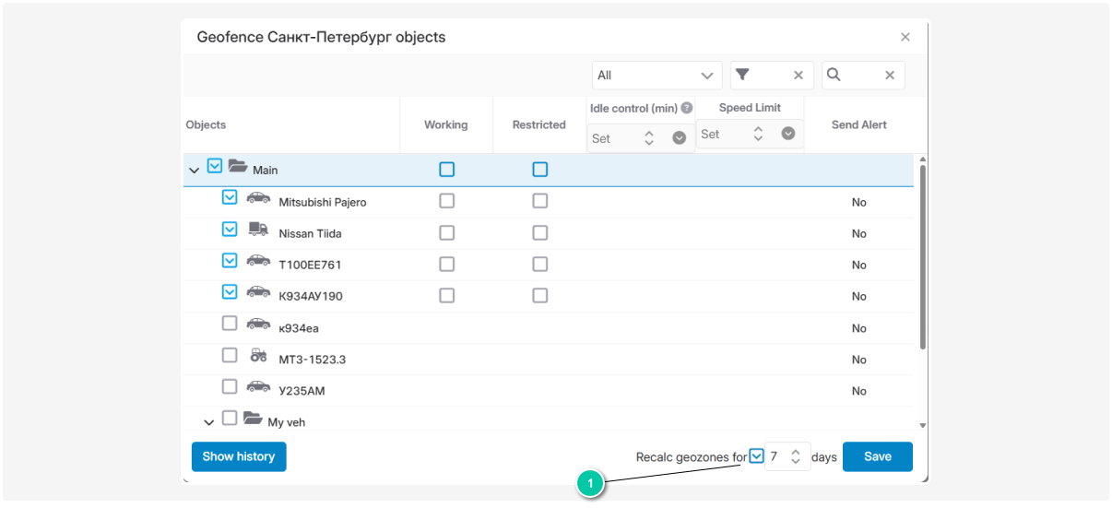Enable Restricted for Mitsubishi Pajero

(x=540, y=201)
